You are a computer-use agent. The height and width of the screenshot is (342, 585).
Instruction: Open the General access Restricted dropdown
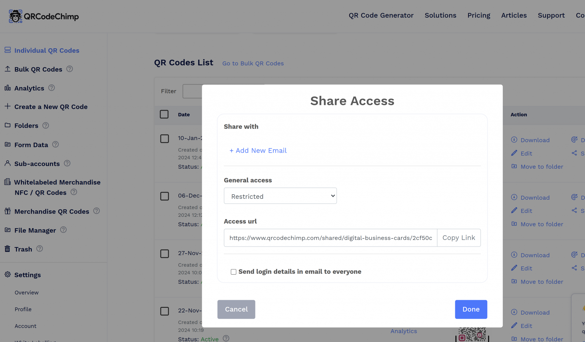[280, 196]
